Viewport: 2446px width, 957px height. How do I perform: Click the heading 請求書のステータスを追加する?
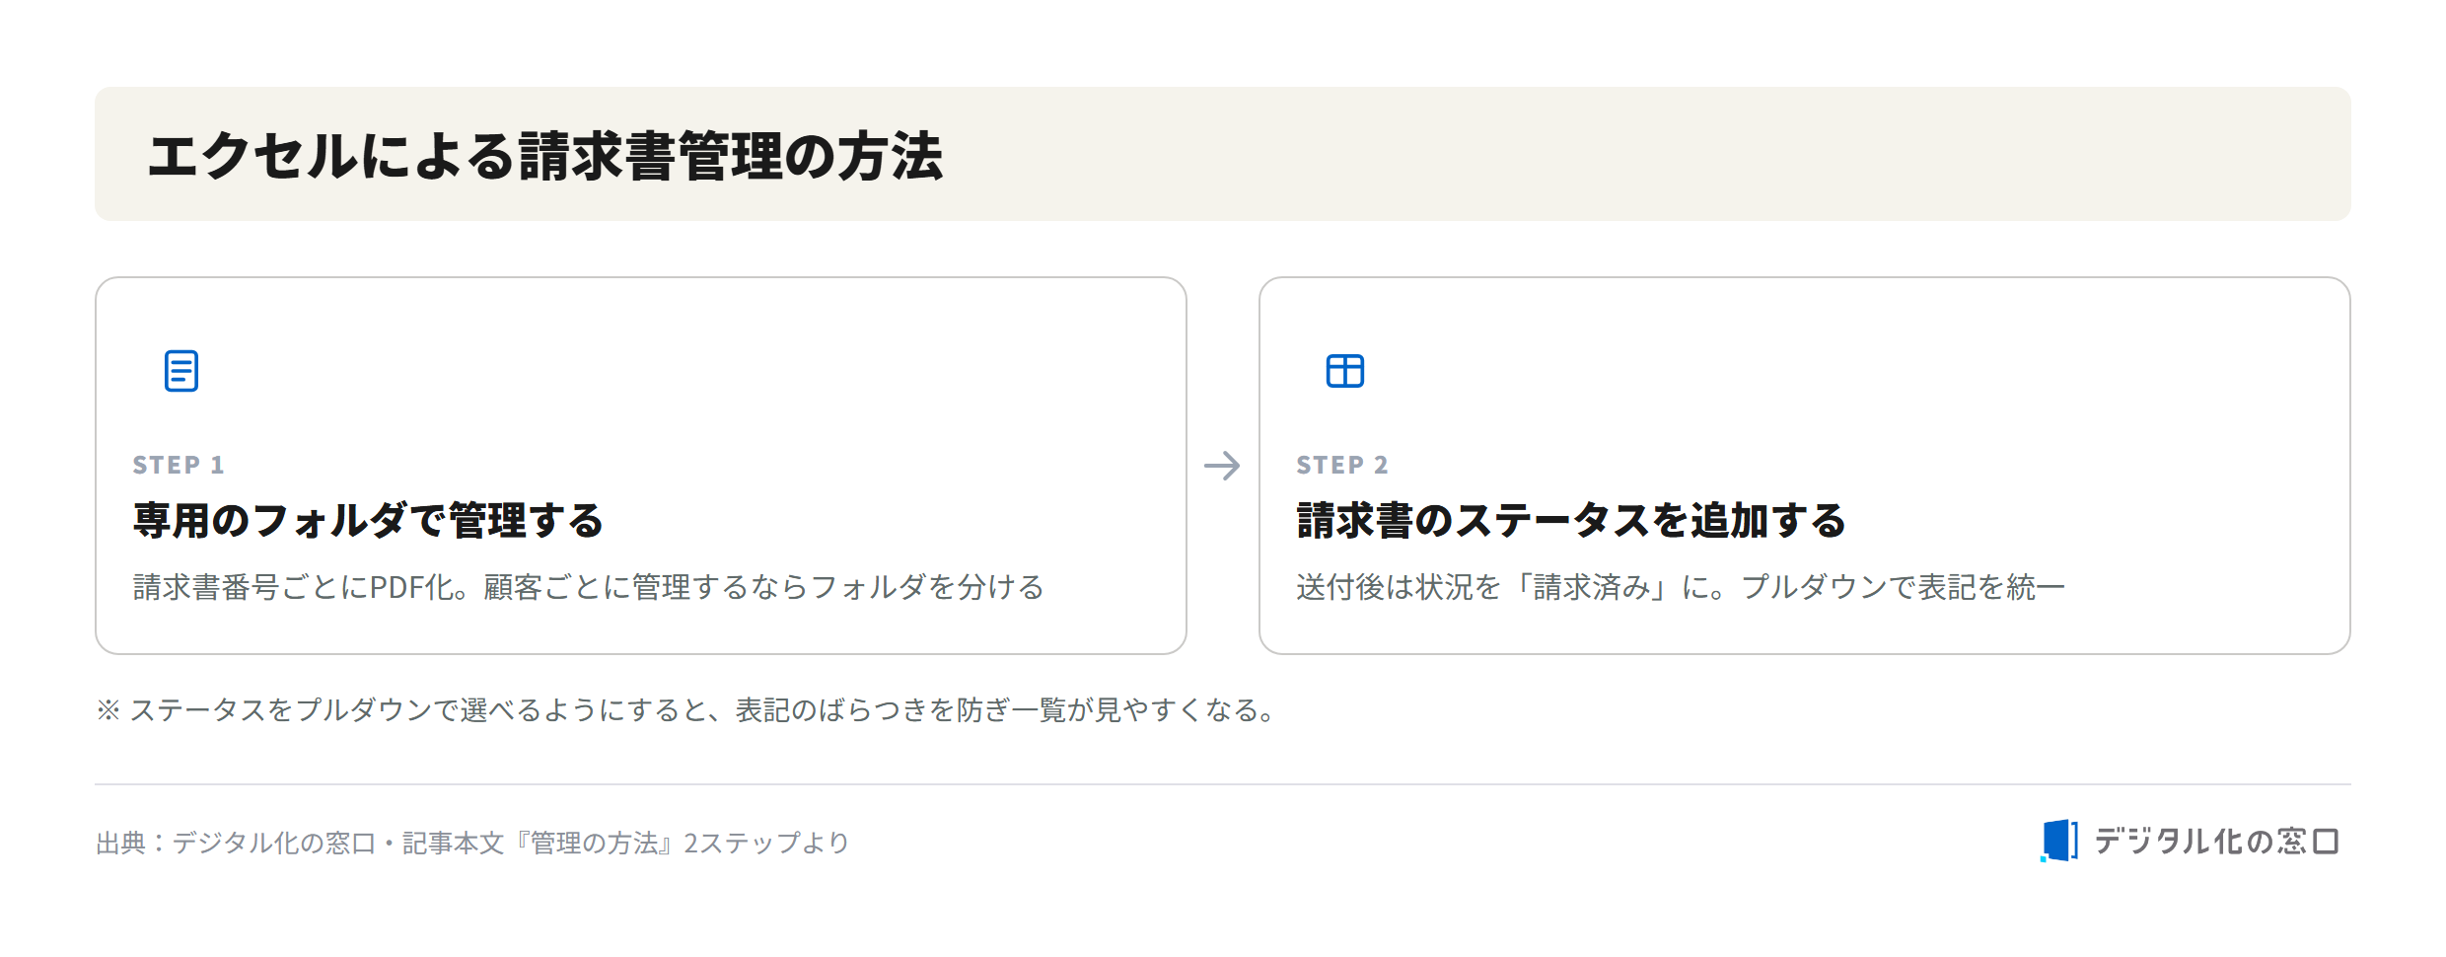1570,521
